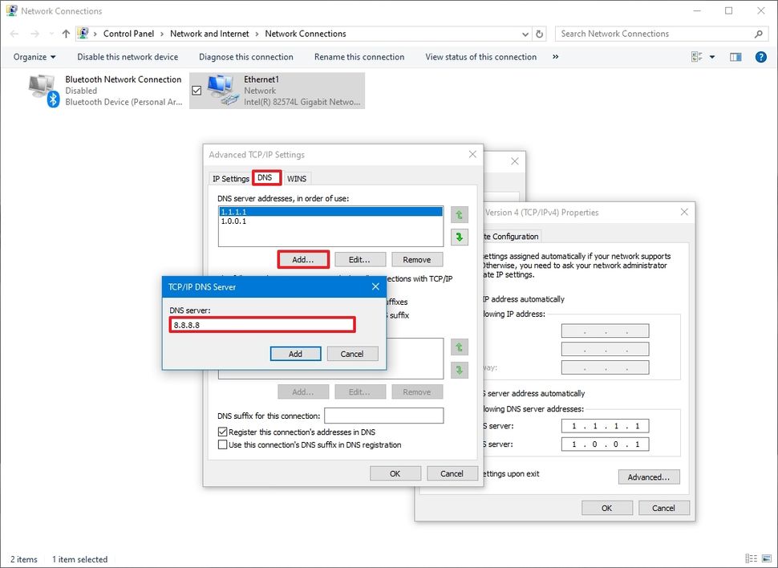Change the view layout of connections list
The height and width of the screenshot is (568, 778).
click(x=698, y=56)
